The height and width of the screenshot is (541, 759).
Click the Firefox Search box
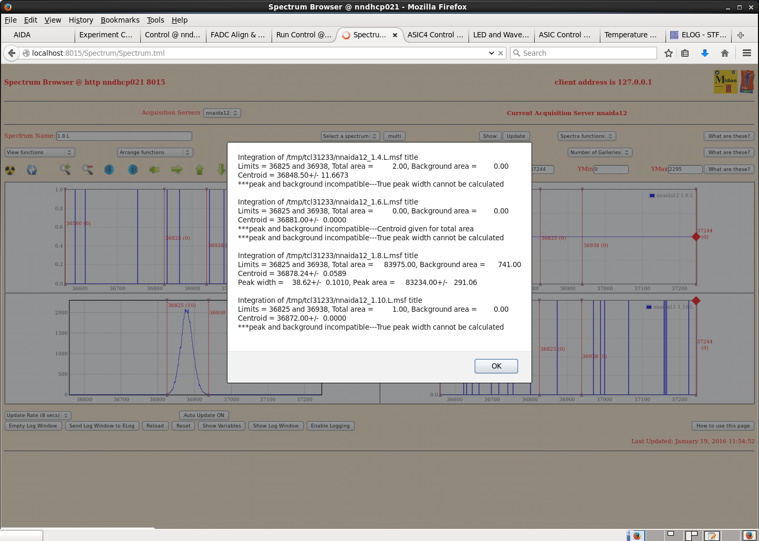click(584, 53)
